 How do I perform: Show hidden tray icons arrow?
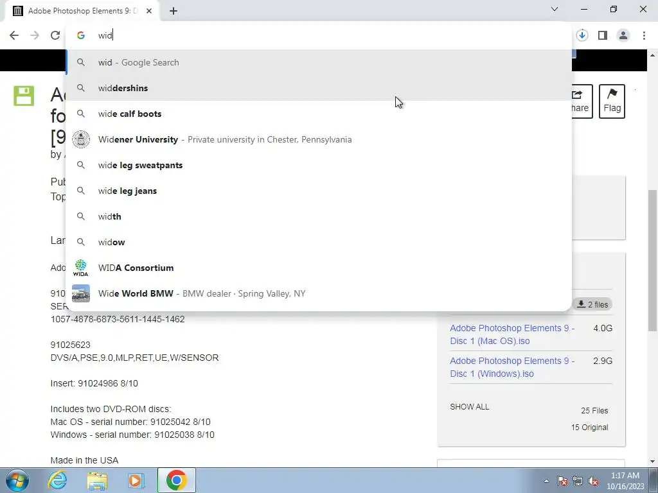click(546, 481)
